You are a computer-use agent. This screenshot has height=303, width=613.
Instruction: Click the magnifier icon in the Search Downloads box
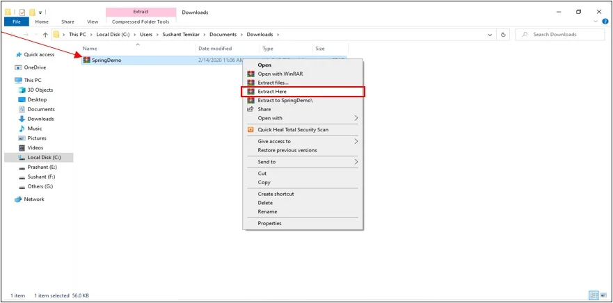click(x=525, y=34)
